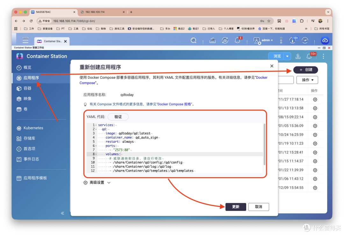
Task: Click the 创建 create button
Action: (x=305, y=70)
